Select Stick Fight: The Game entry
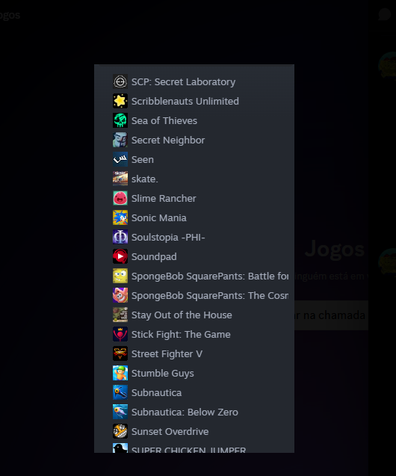The width and height of the screenshot is (396, 476). pos(194,334)
